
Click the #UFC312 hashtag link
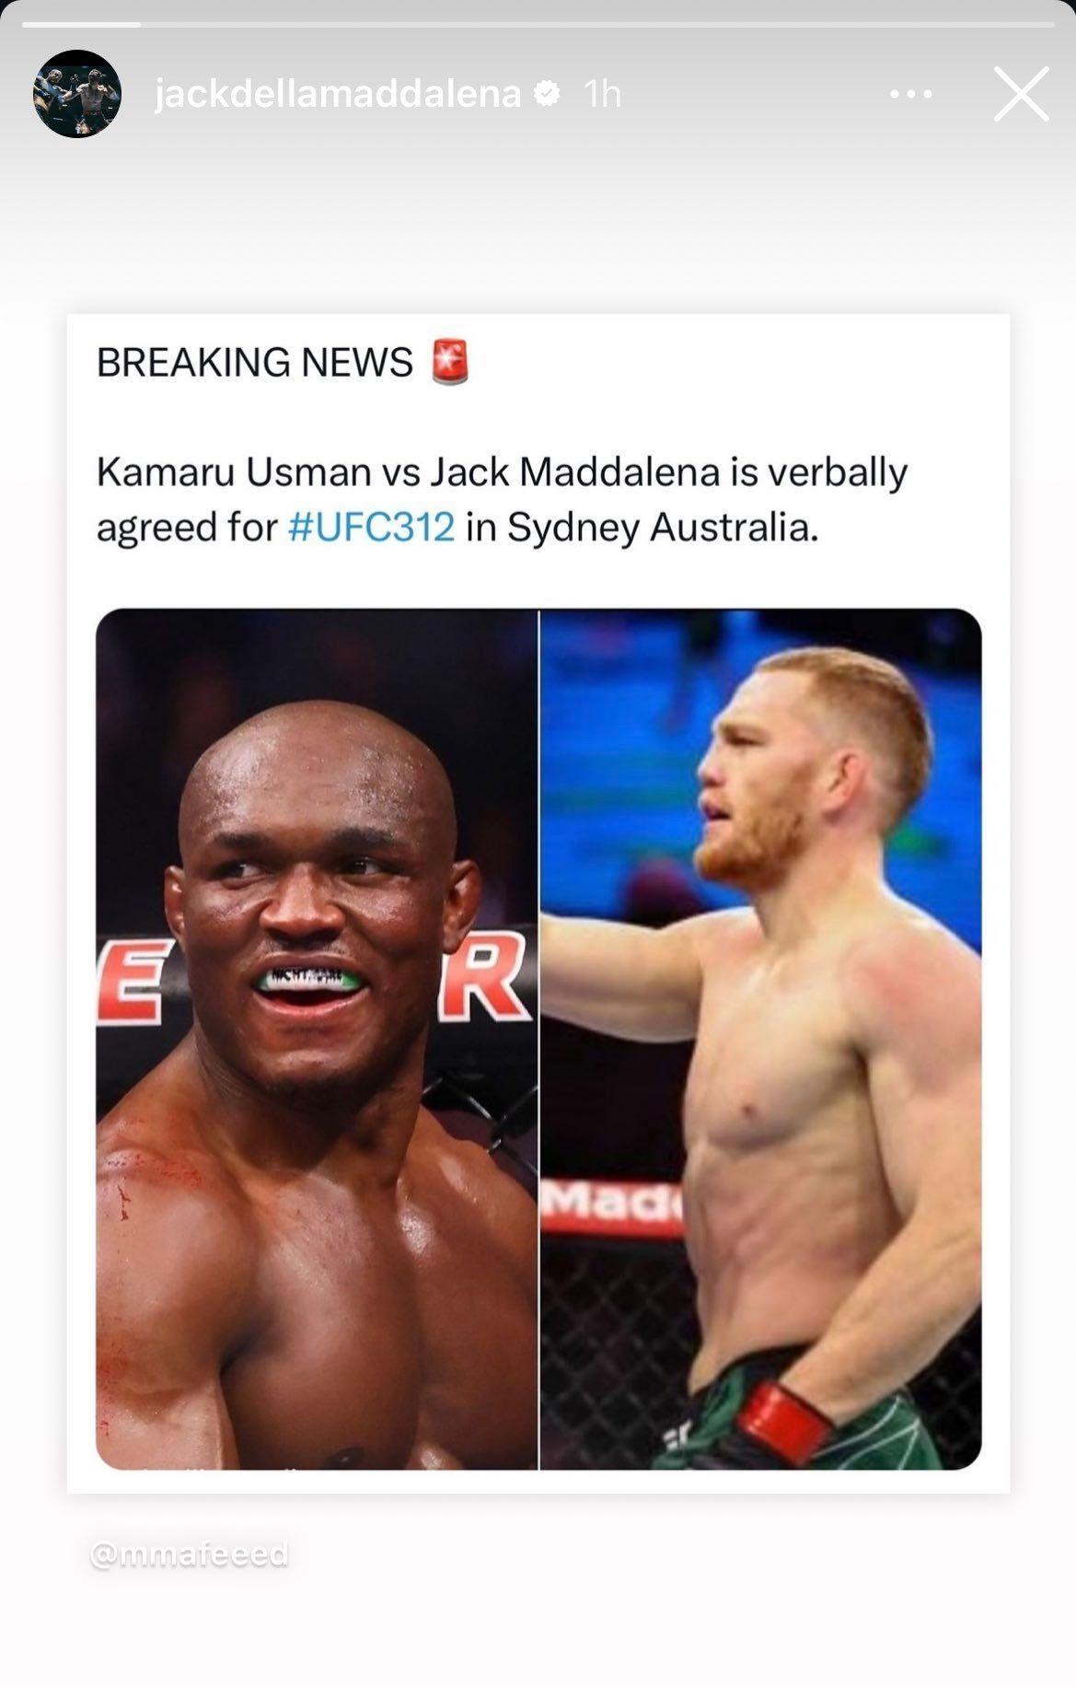click(x=371, y=528)
